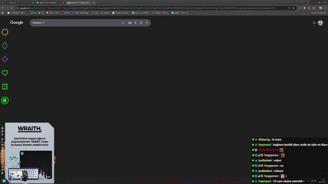The width and height of the screenshot is (328, 184).
Task: Close the Kick Dashboard tab
Action: 63,3
